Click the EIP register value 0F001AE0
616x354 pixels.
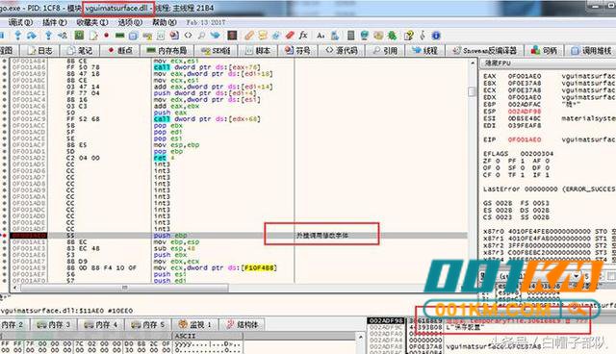(525, 139)
